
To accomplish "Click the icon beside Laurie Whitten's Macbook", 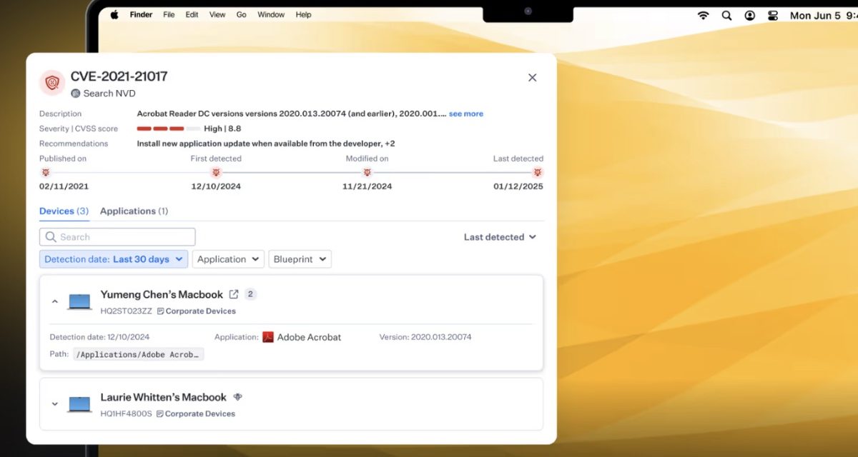I will click(238, 397).
